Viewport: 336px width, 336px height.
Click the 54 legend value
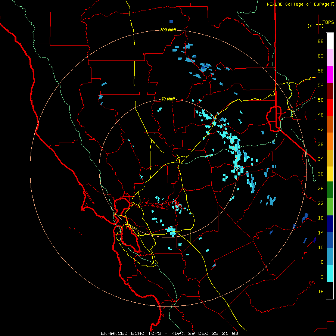click(321, 85)
